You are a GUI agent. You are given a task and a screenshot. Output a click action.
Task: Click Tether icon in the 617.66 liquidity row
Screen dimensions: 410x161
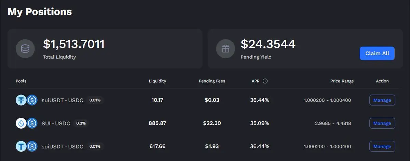coord(21,146)
